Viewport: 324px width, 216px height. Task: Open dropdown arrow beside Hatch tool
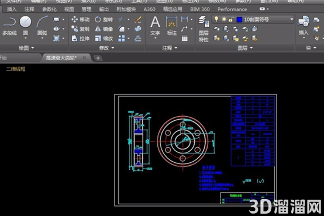pos(63,38)
